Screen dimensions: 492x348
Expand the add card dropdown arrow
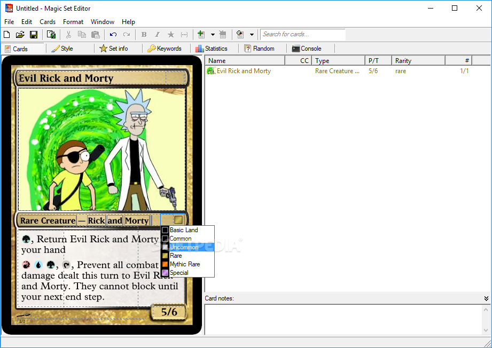(x=213, y=35)
